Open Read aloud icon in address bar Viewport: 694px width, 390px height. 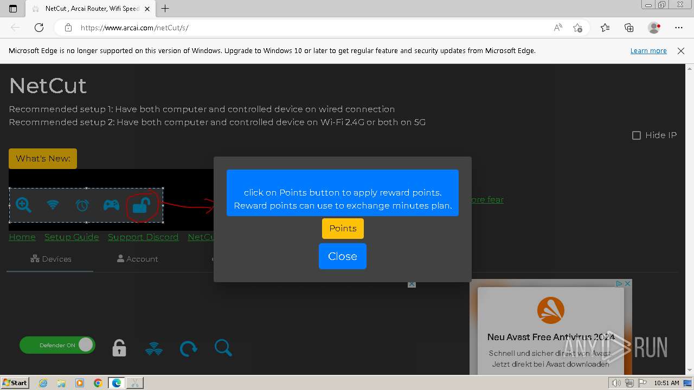tap(558, 28)
